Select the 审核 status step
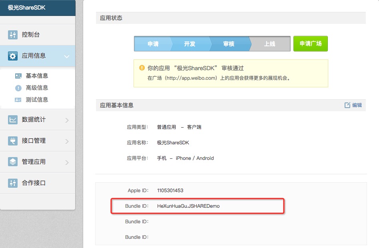 coord(229,44)
